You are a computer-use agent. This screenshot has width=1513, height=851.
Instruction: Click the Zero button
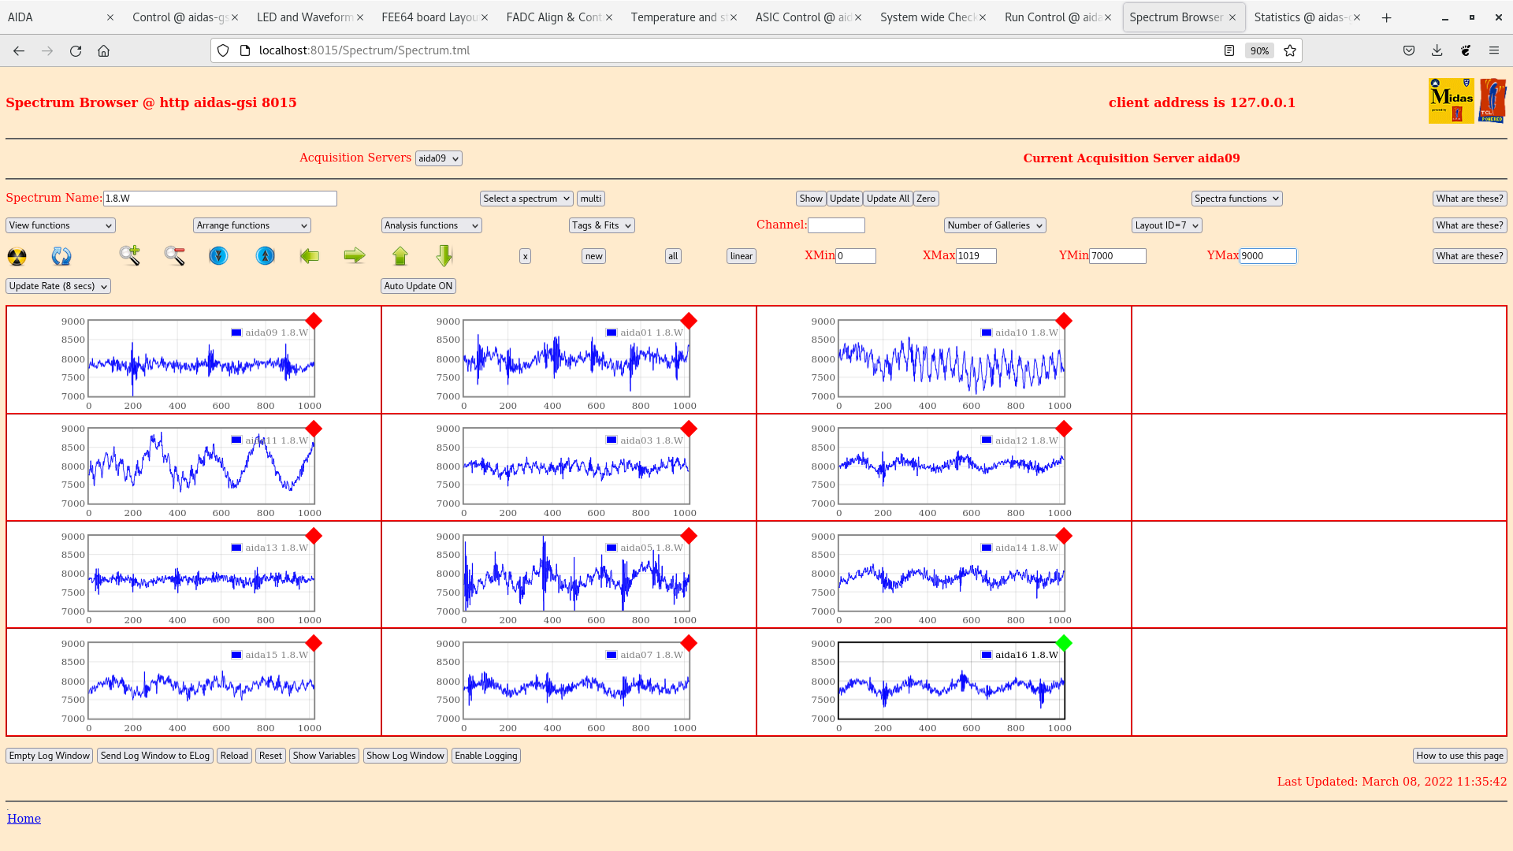coord(926,199)
